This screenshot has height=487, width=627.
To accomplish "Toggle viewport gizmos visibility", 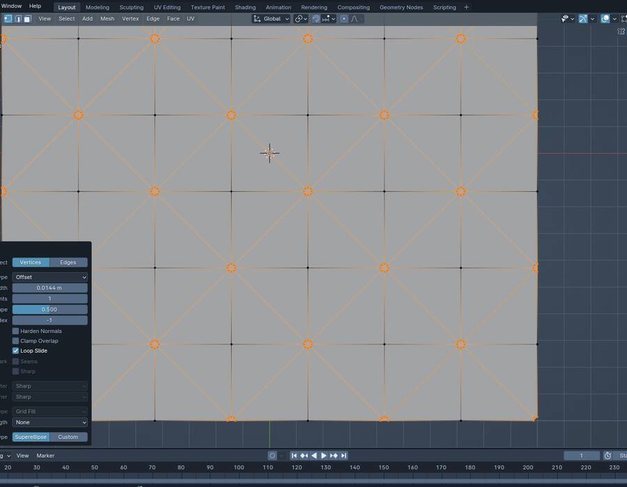I will tap(583, 19).
